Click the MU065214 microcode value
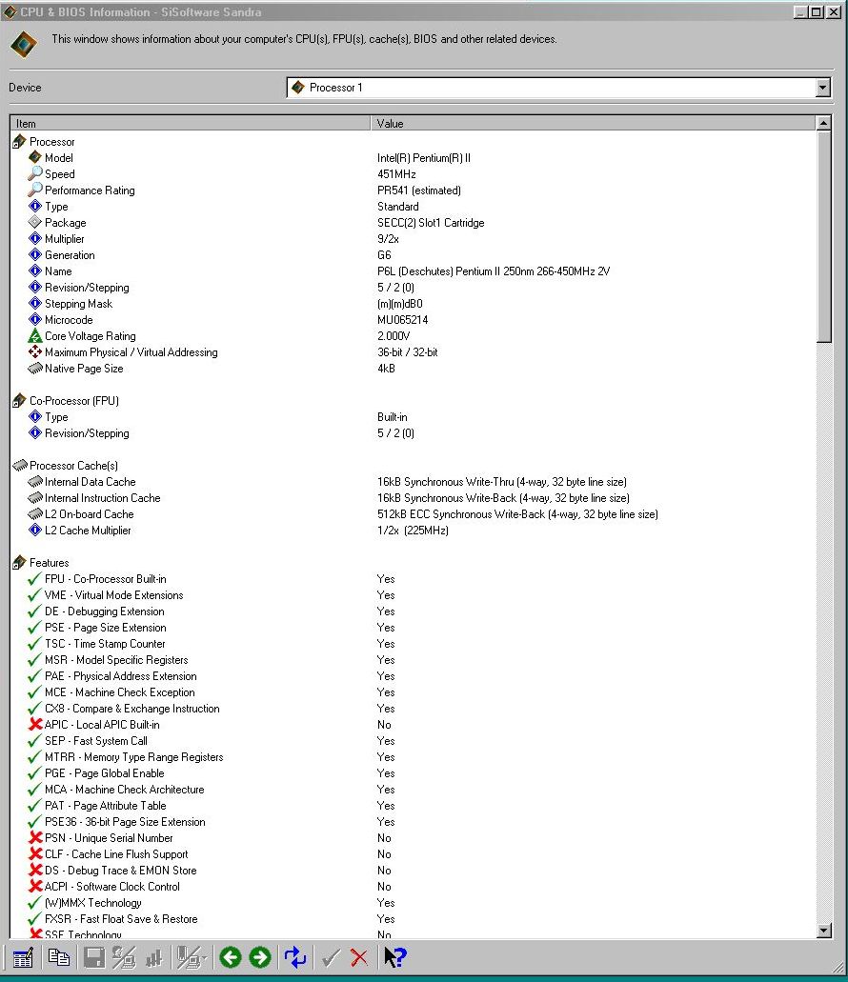Viewport: 848px width, 982px height. pyautogui.click(x=403, y=320)
